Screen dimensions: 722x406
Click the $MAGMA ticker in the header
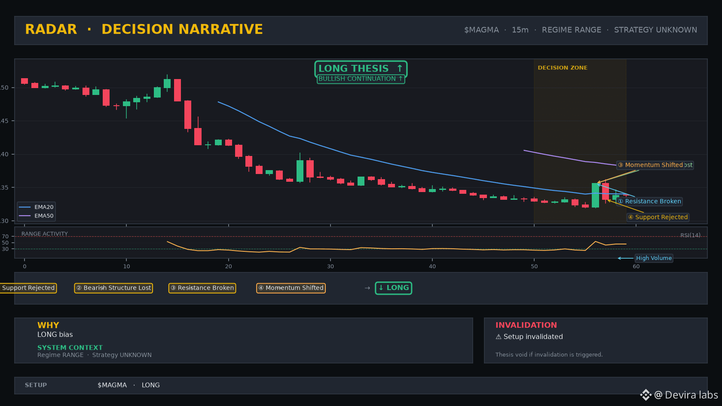tap(481, 30)
